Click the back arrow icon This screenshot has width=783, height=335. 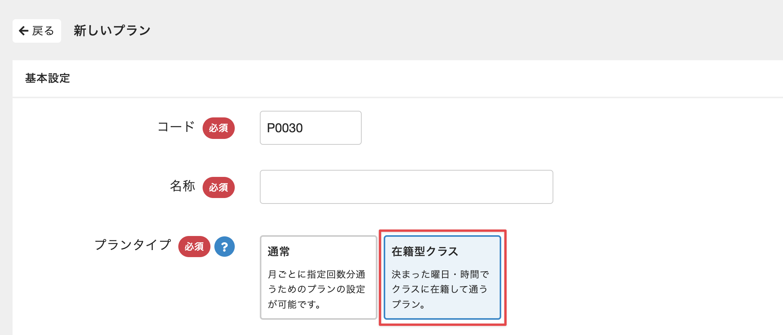24,31
